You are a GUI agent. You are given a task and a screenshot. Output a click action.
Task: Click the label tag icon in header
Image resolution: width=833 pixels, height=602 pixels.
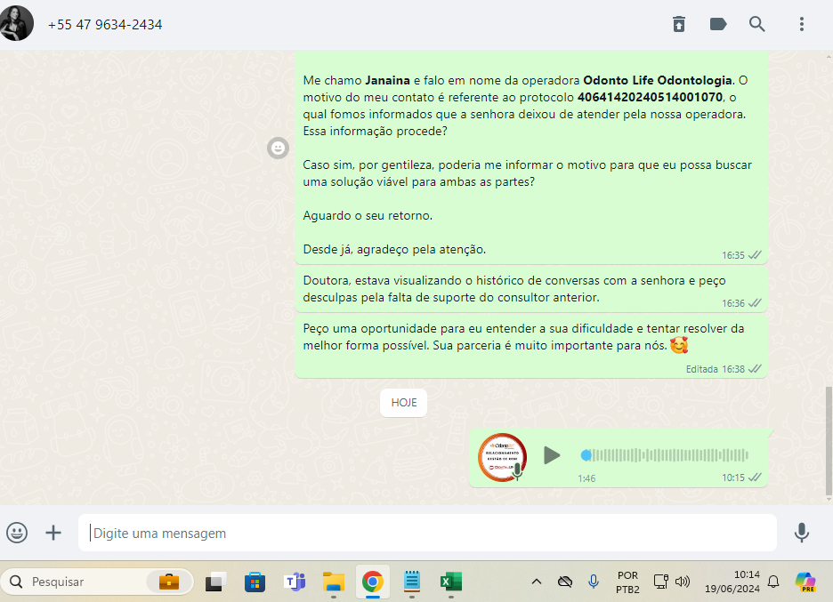point(717,24)
